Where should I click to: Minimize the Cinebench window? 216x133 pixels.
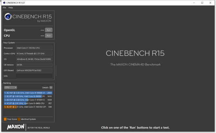pos(194,3)
